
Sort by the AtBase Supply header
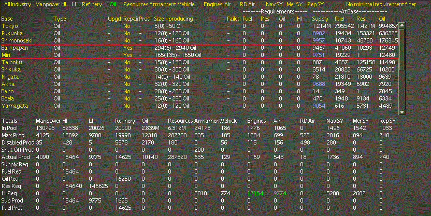coord(320,19)
